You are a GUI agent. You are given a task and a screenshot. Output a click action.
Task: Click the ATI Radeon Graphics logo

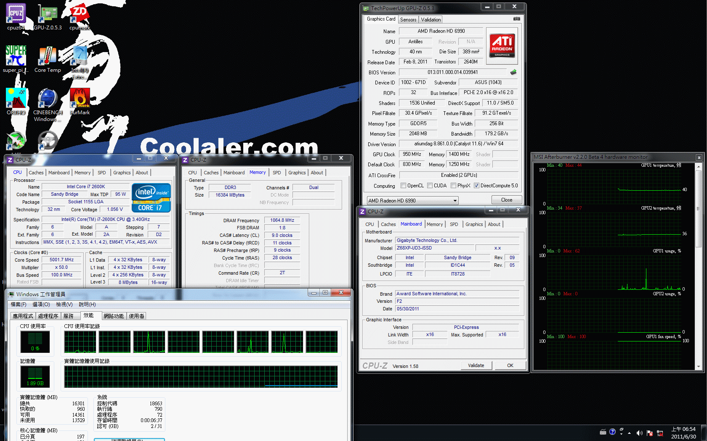[x=502, y=46]
